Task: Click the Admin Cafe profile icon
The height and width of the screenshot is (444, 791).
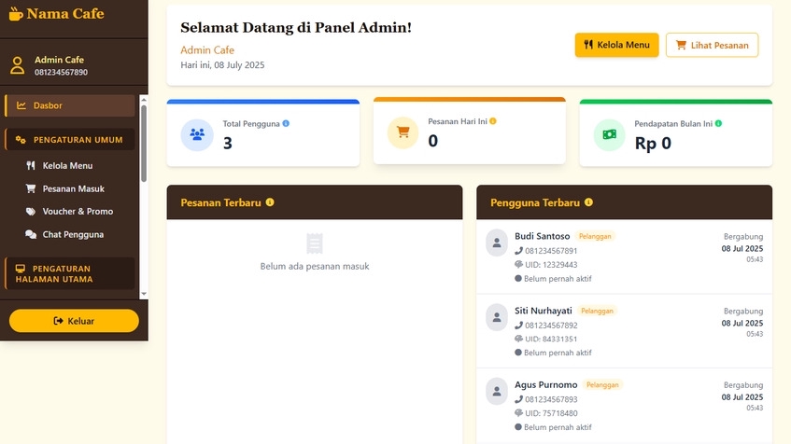Action: point(17,65)
